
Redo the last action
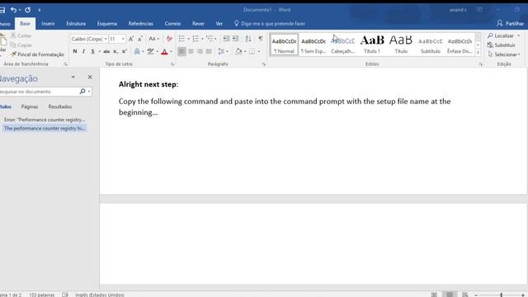tap(27, 10)
